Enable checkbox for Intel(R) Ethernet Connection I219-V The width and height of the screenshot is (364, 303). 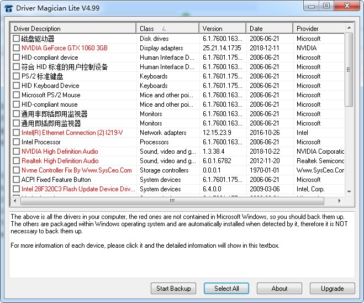16,133
